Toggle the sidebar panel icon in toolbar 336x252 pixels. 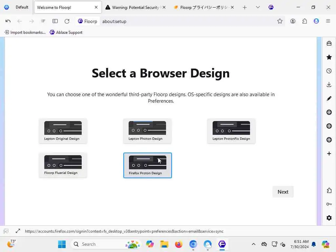click(x=55, y=21)
